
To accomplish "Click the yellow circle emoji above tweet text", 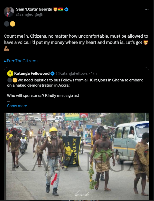I will pos(12,24).
